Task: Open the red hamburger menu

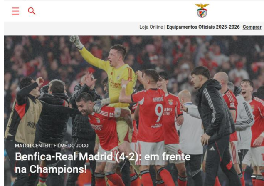Action: coord(15,11)
